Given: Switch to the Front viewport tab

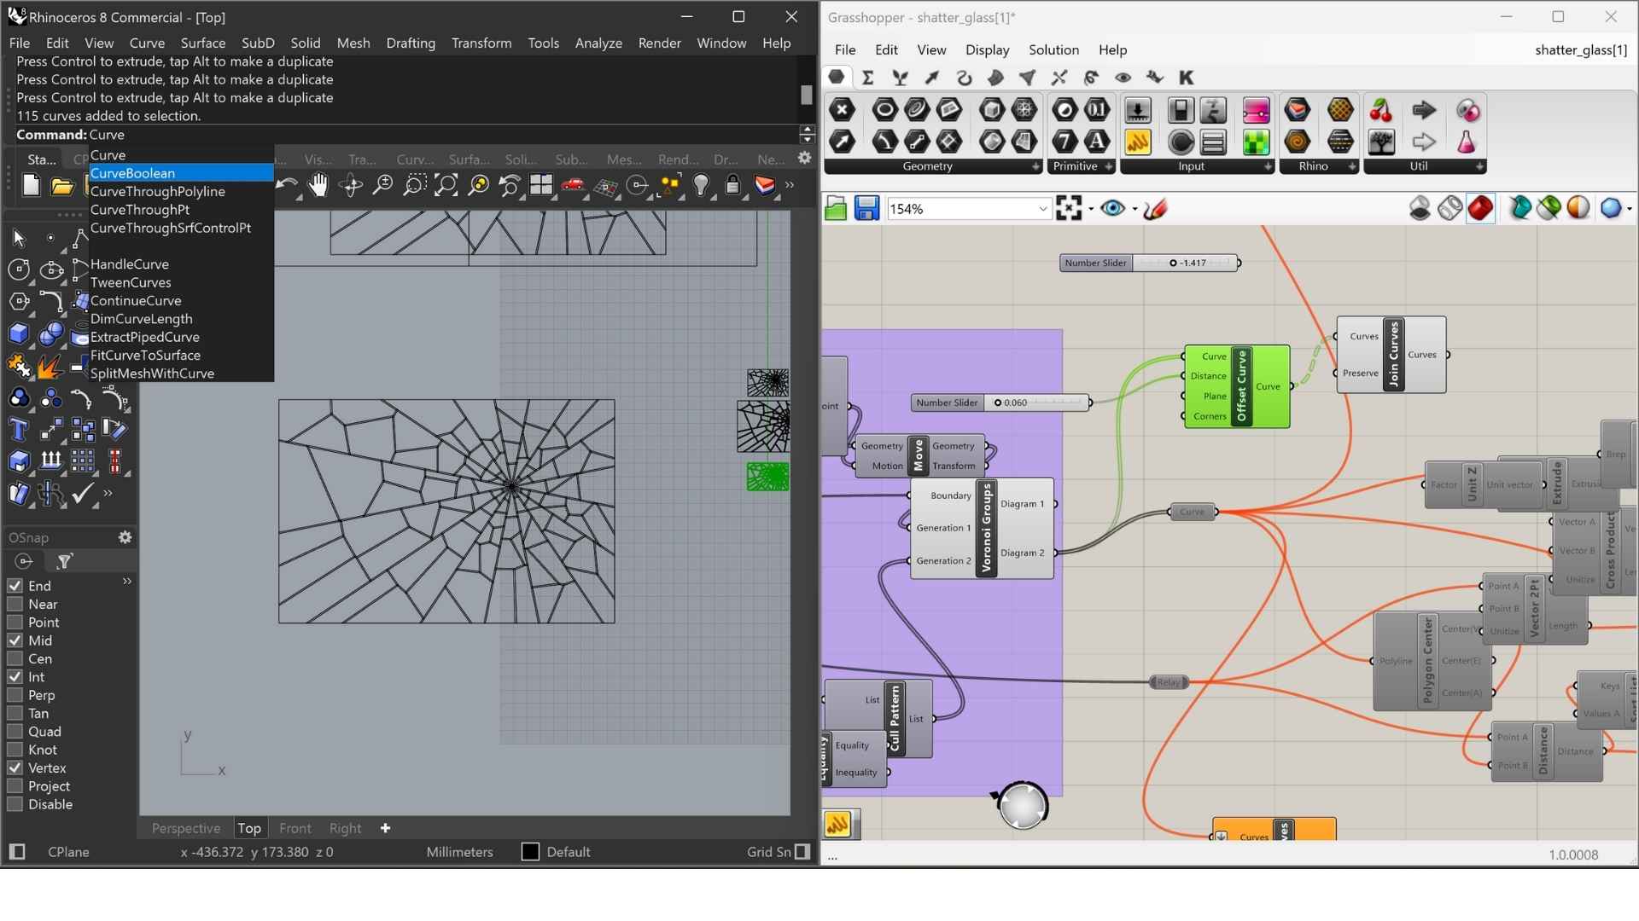Looking at the screenshot, I should click(x=295, y=828).
